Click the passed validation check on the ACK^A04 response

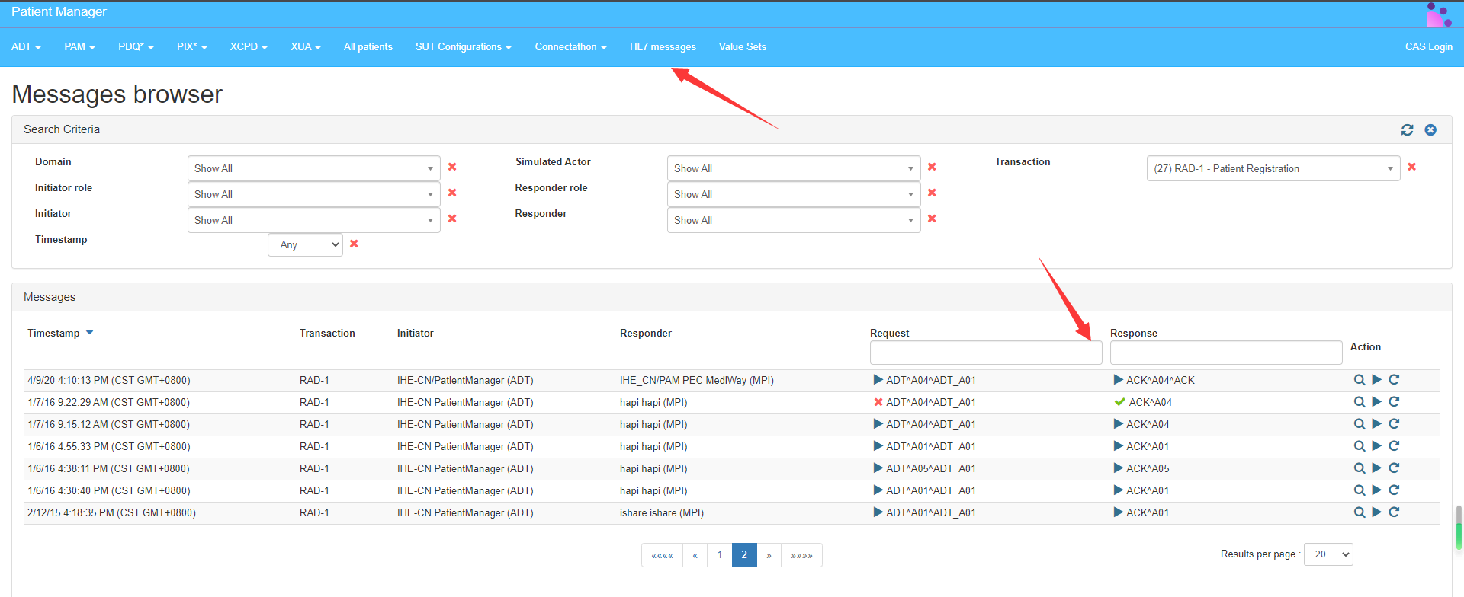coord(1119,402)
